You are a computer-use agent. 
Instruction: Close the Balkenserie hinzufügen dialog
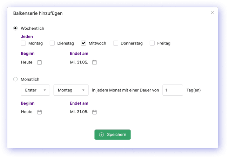(212, 13)
